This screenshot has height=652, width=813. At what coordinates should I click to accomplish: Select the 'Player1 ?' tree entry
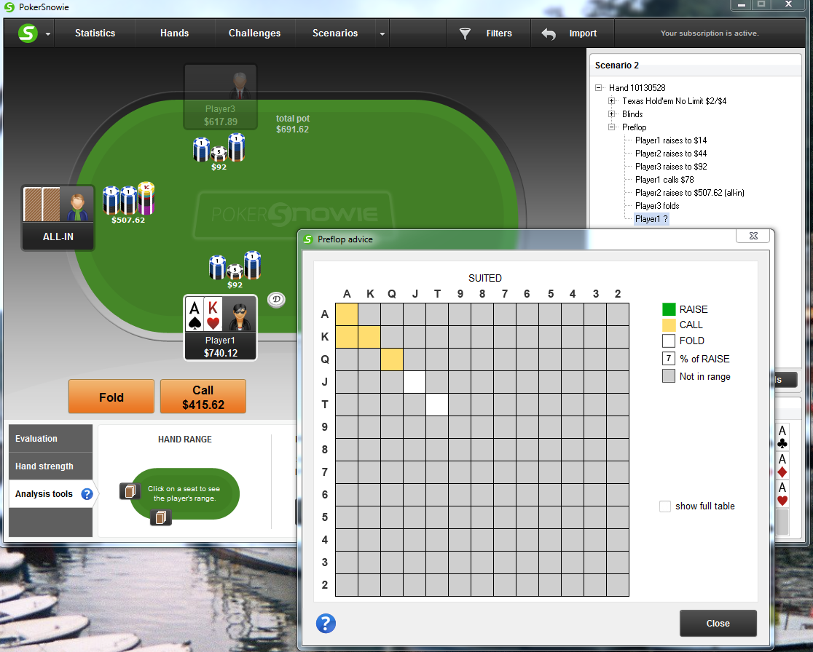click(651, 219)
